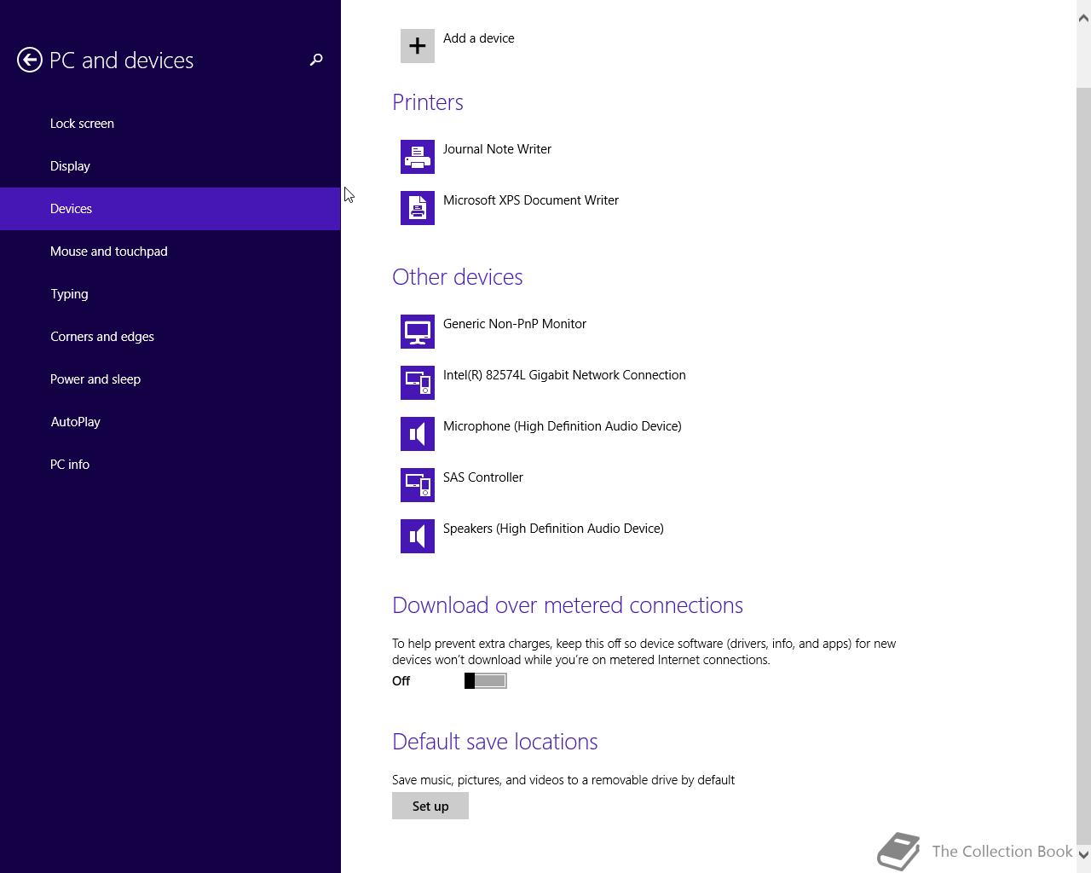Image resolution: width=1091 pixels, height=873 pixels.
Task: Click the scrollbar up arrow
Action: click(1083, 17)
